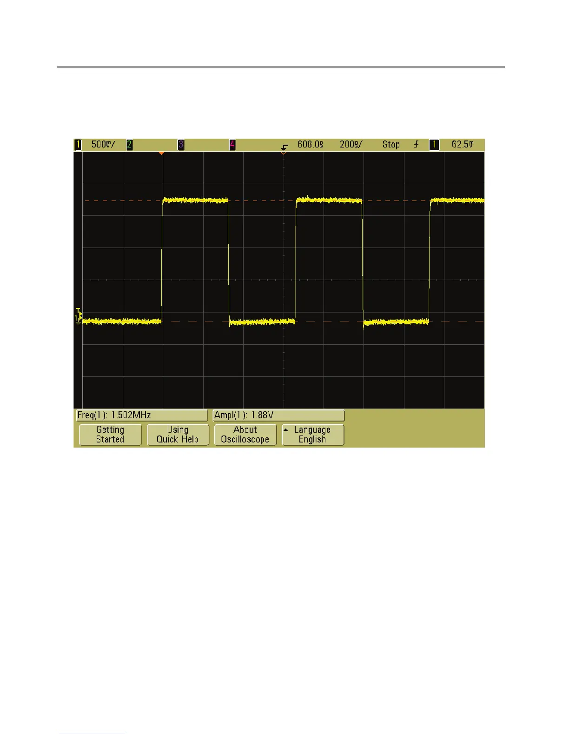Image resolution: width=569 pixels, height=737 pixels.
Task: Click the 608.0ns delay readout
Action: (310, 145)
